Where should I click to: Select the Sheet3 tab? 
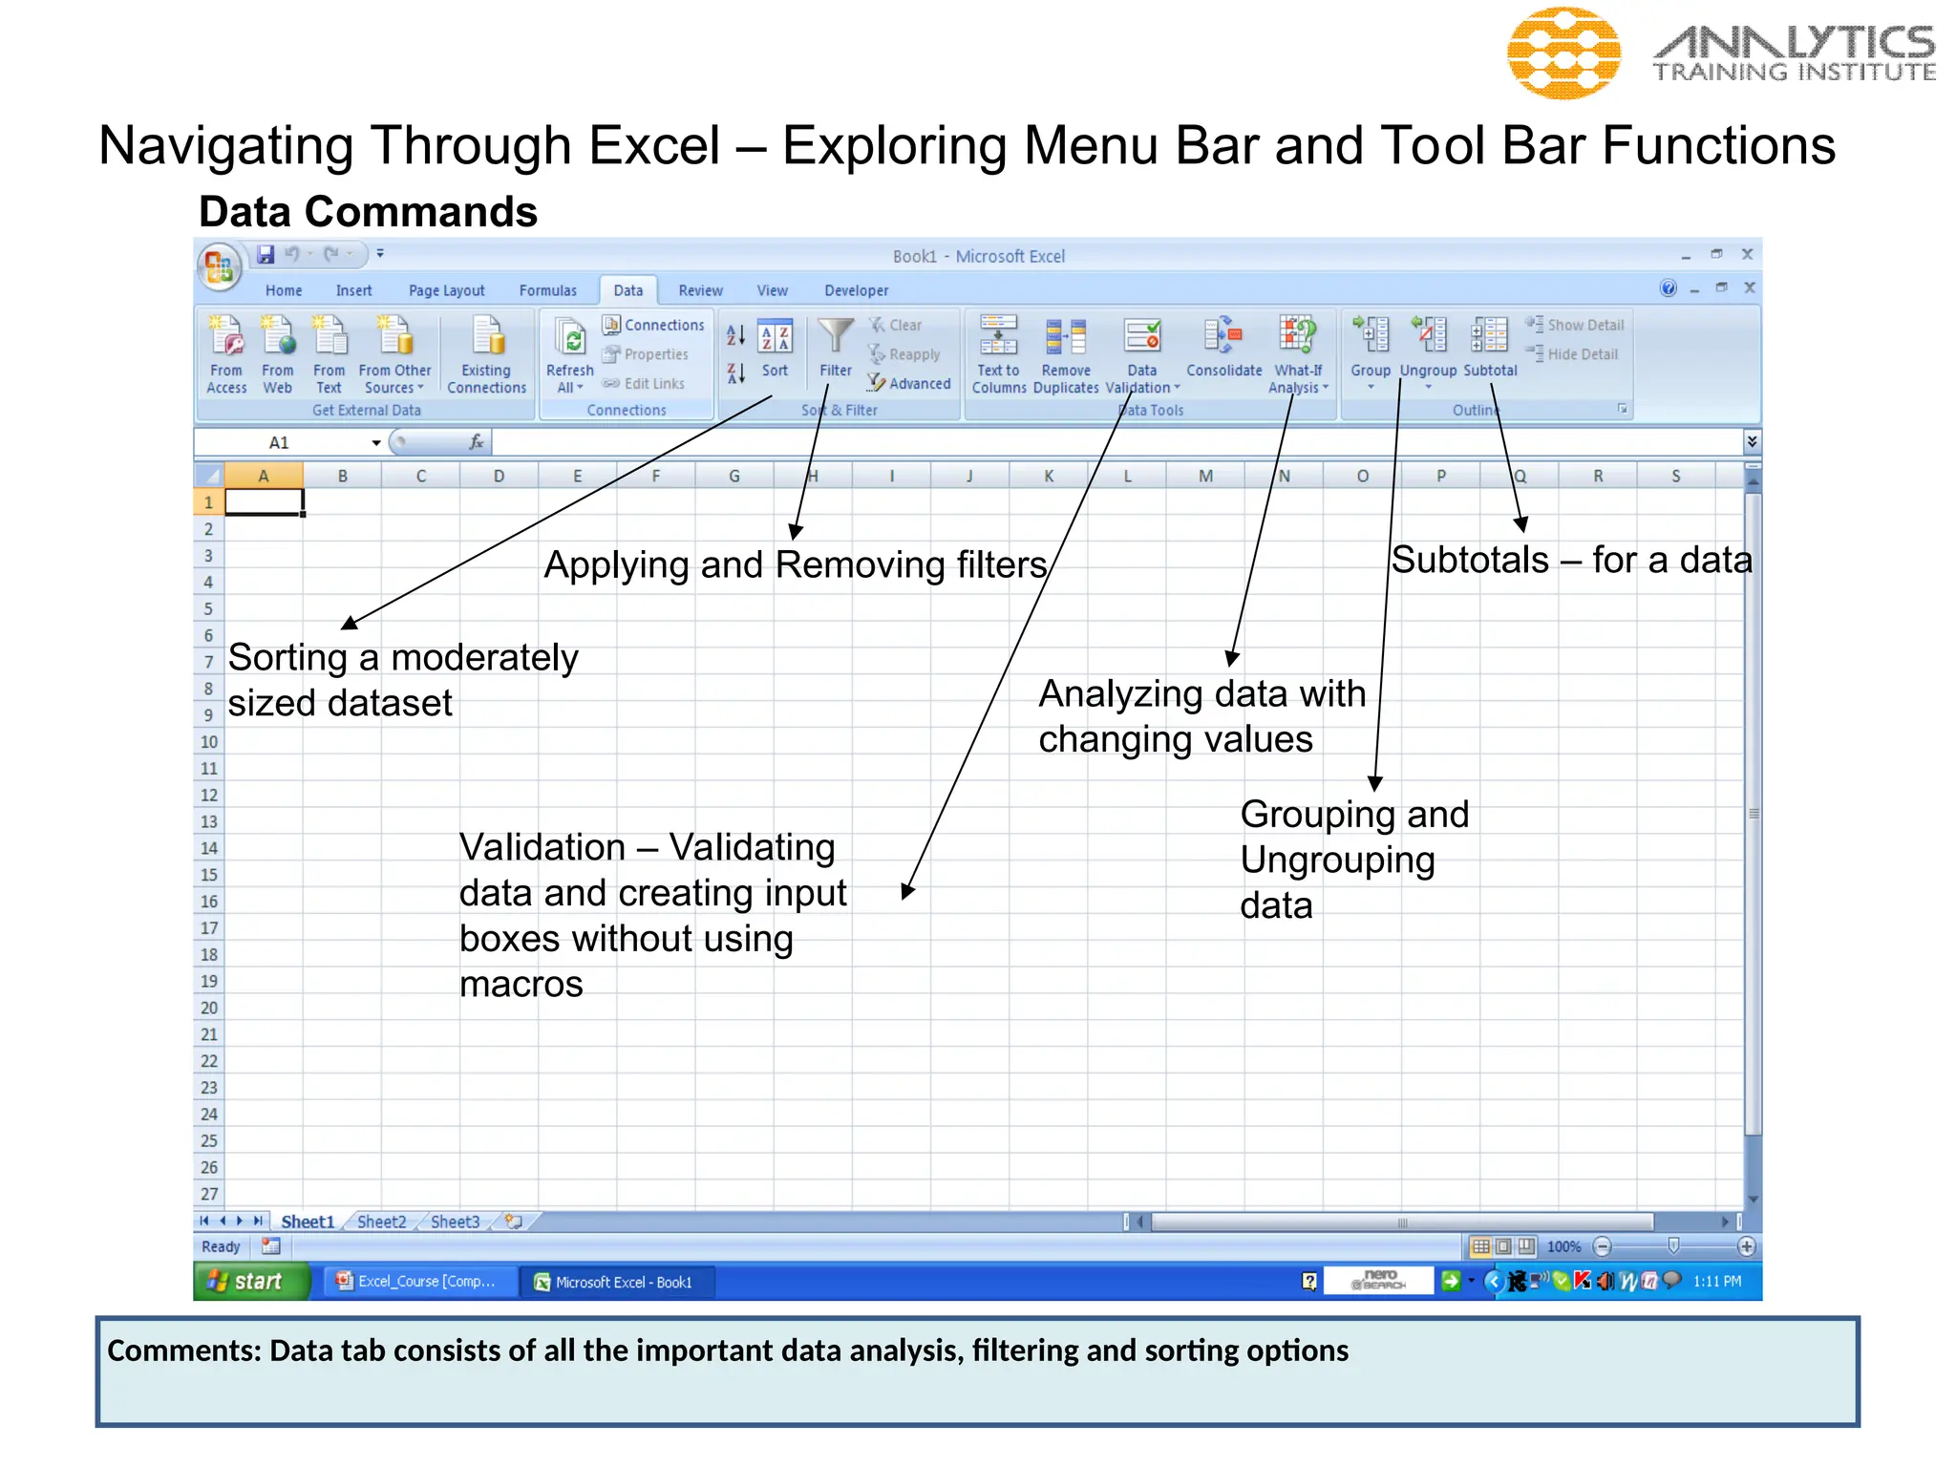456,1222
